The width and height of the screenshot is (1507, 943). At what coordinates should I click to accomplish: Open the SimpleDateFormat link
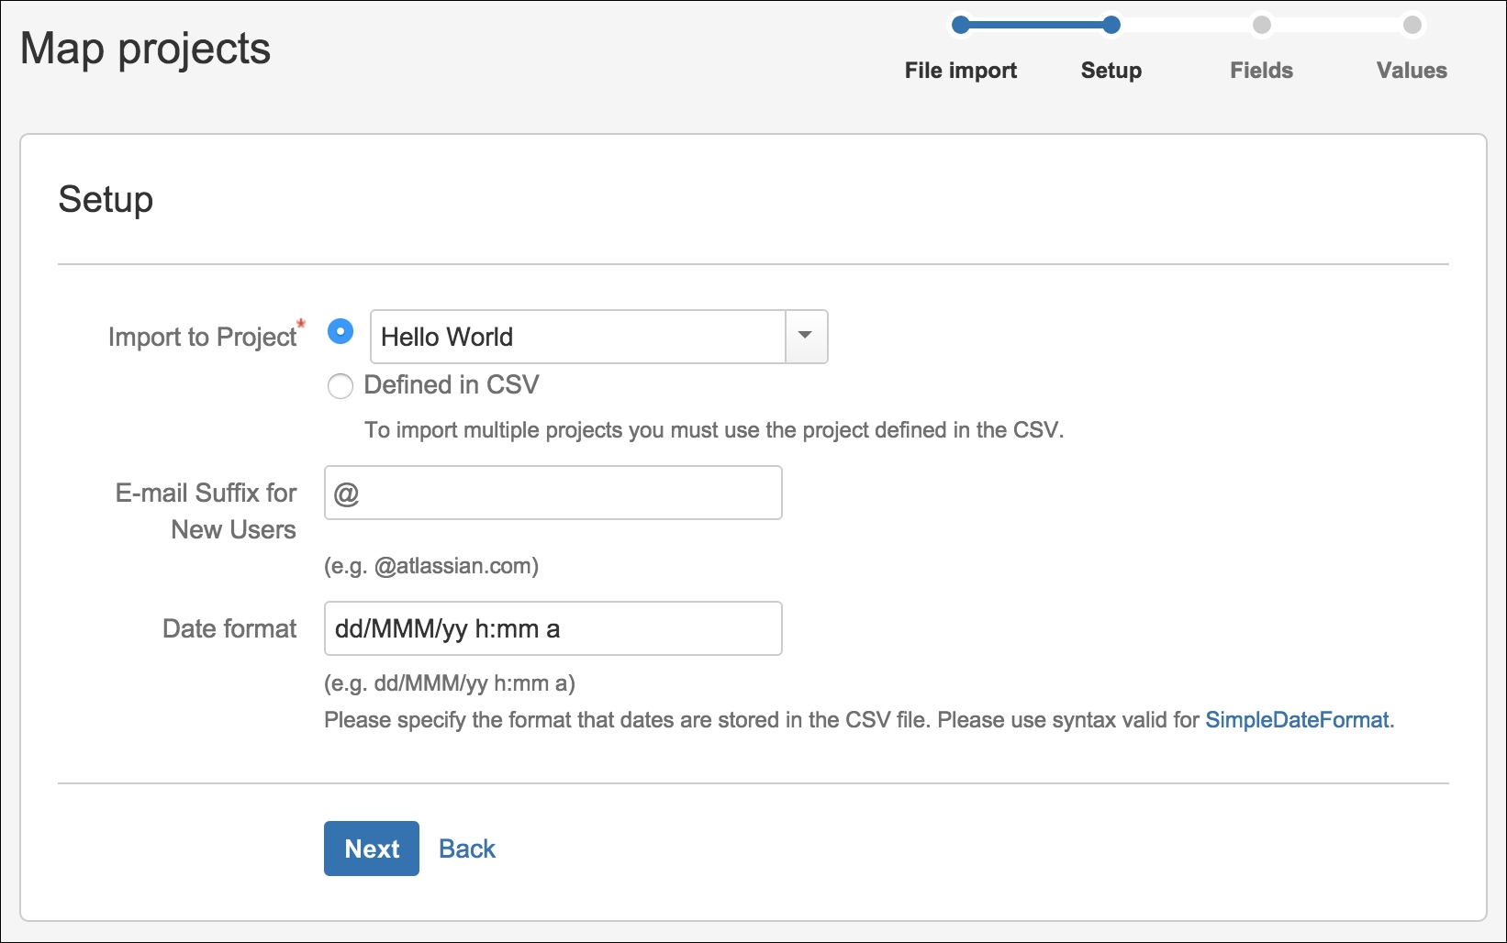point(1296,720)
